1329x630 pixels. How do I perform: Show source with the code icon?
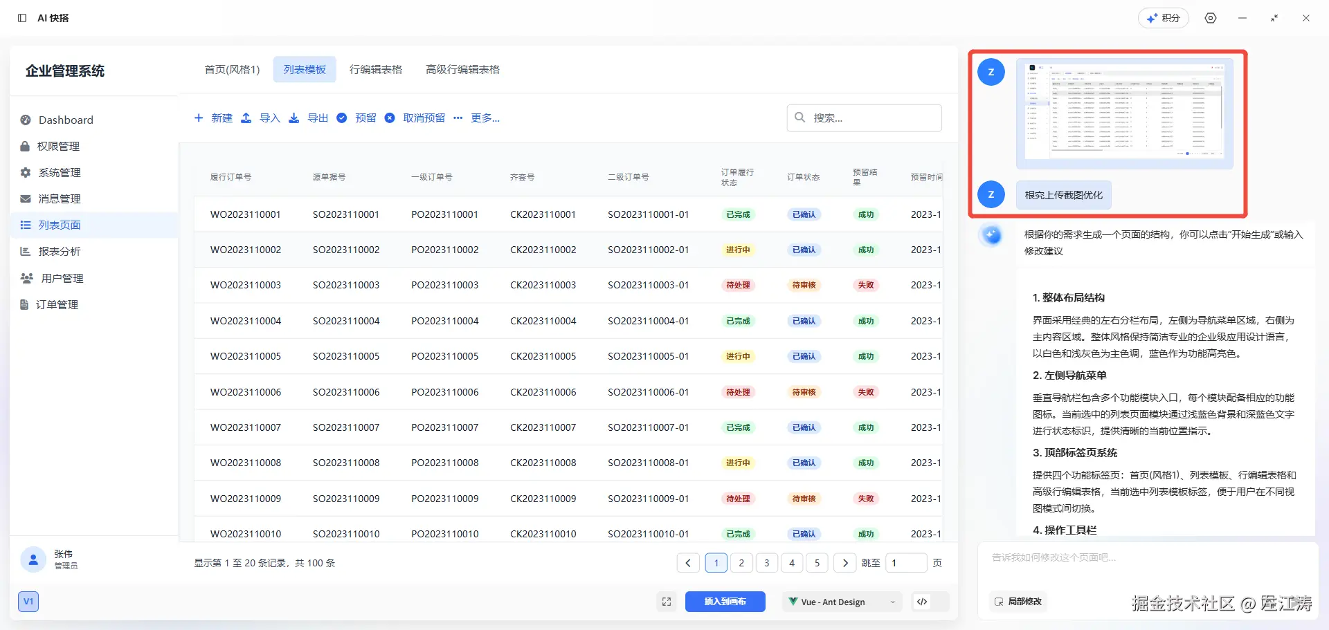(922, 602)
